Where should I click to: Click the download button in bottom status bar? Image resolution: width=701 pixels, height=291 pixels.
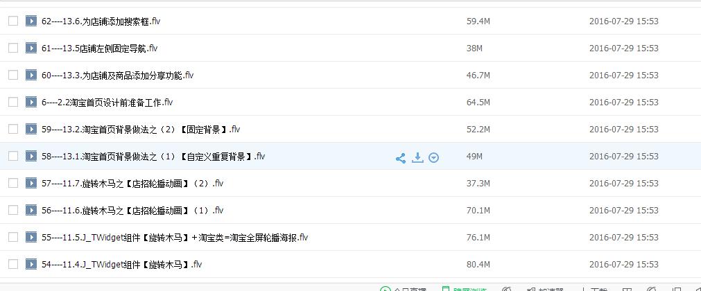[x=594, y=289]
